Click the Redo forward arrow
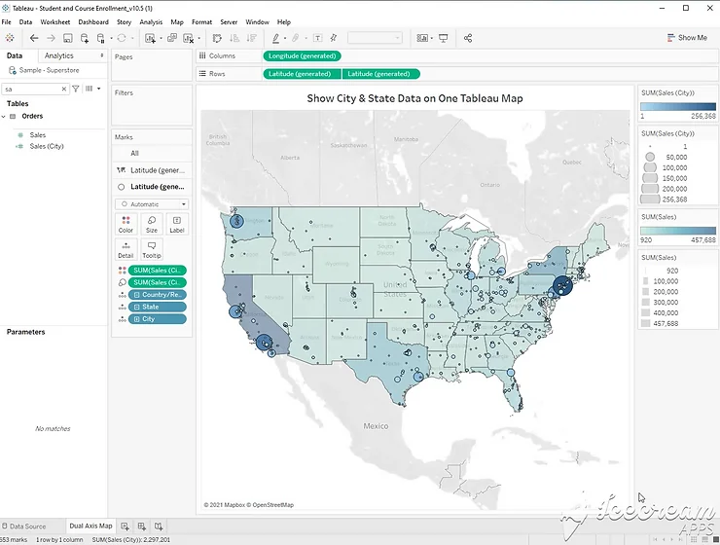Viewport: 720px width, 545px height. [x=51, y=38]
